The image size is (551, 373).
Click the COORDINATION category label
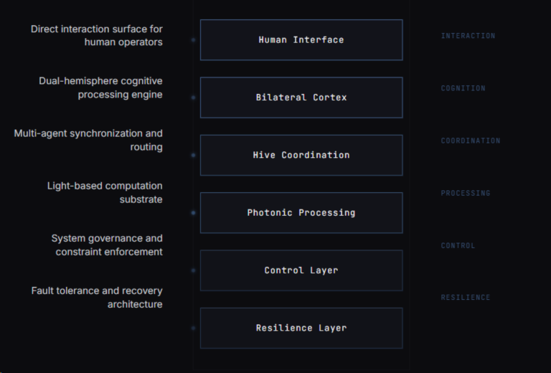(470, 141)
